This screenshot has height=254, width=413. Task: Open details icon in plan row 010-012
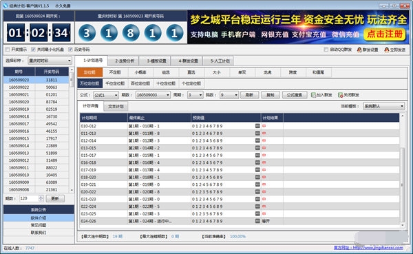tap(257, 126)
